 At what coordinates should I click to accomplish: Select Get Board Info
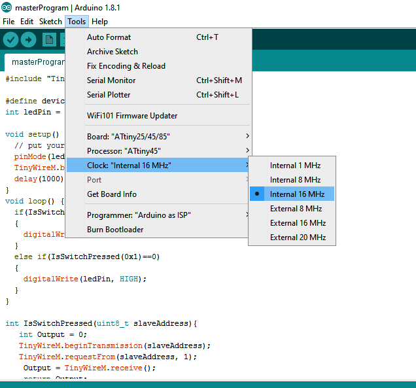pyautogui.click(x=158, y=194)
